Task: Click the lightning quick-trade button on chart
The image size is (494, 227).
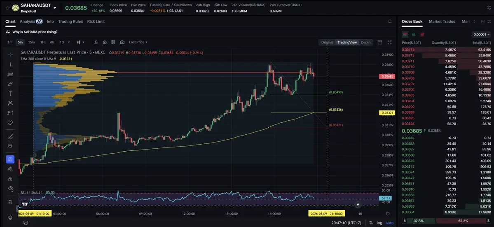Action: pos(358,205)
